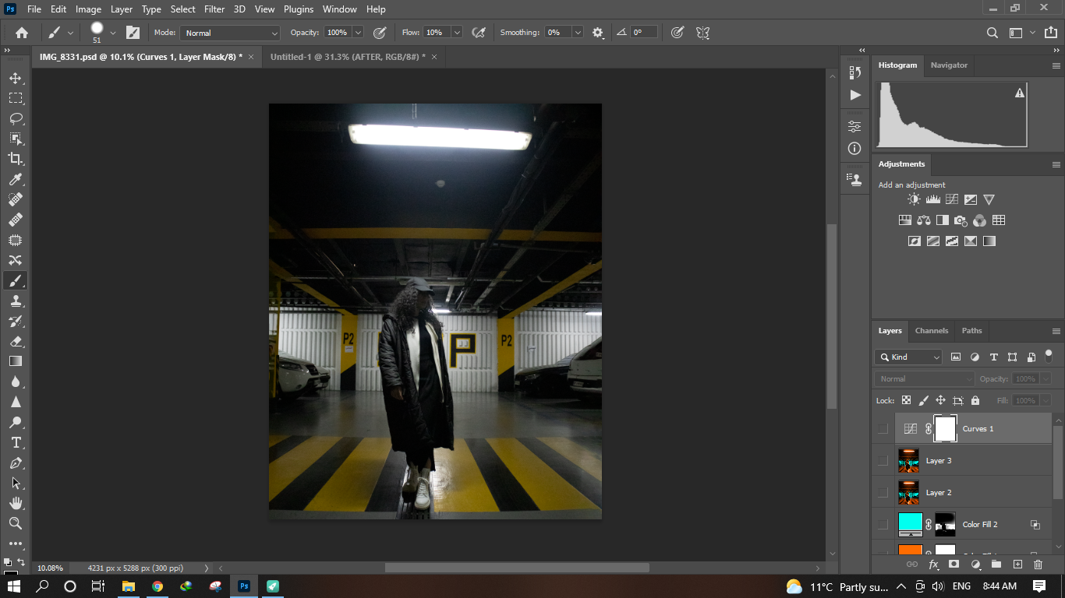The width and height of the screenshot is (1065, 598).
Task: Open the layer styles fx menu
Action: point(933,565)
